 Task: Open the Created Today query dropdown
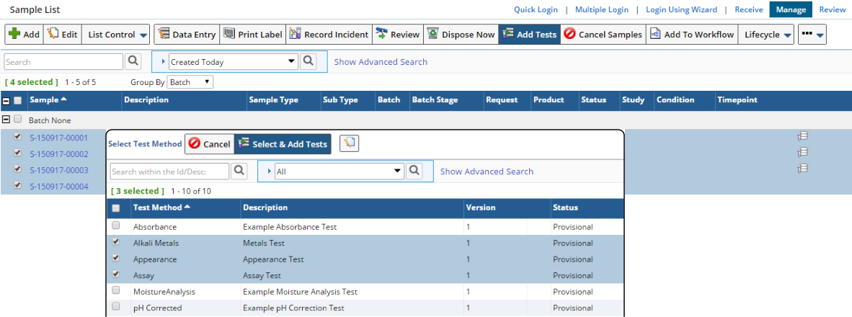pyautogui.click(x=233, y=62)
